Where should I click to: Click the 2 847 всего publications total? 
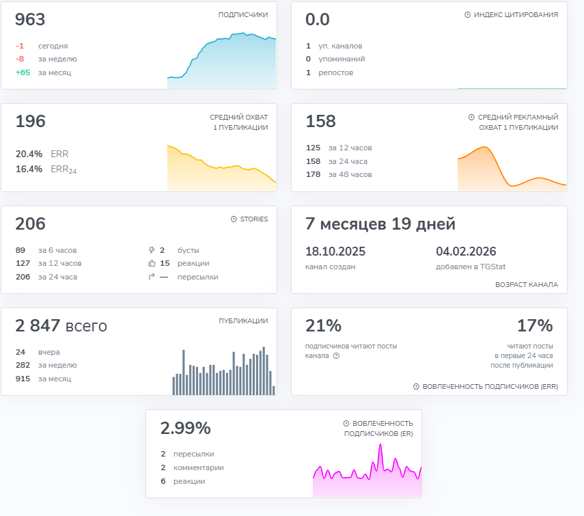click(x=61, y=326)
